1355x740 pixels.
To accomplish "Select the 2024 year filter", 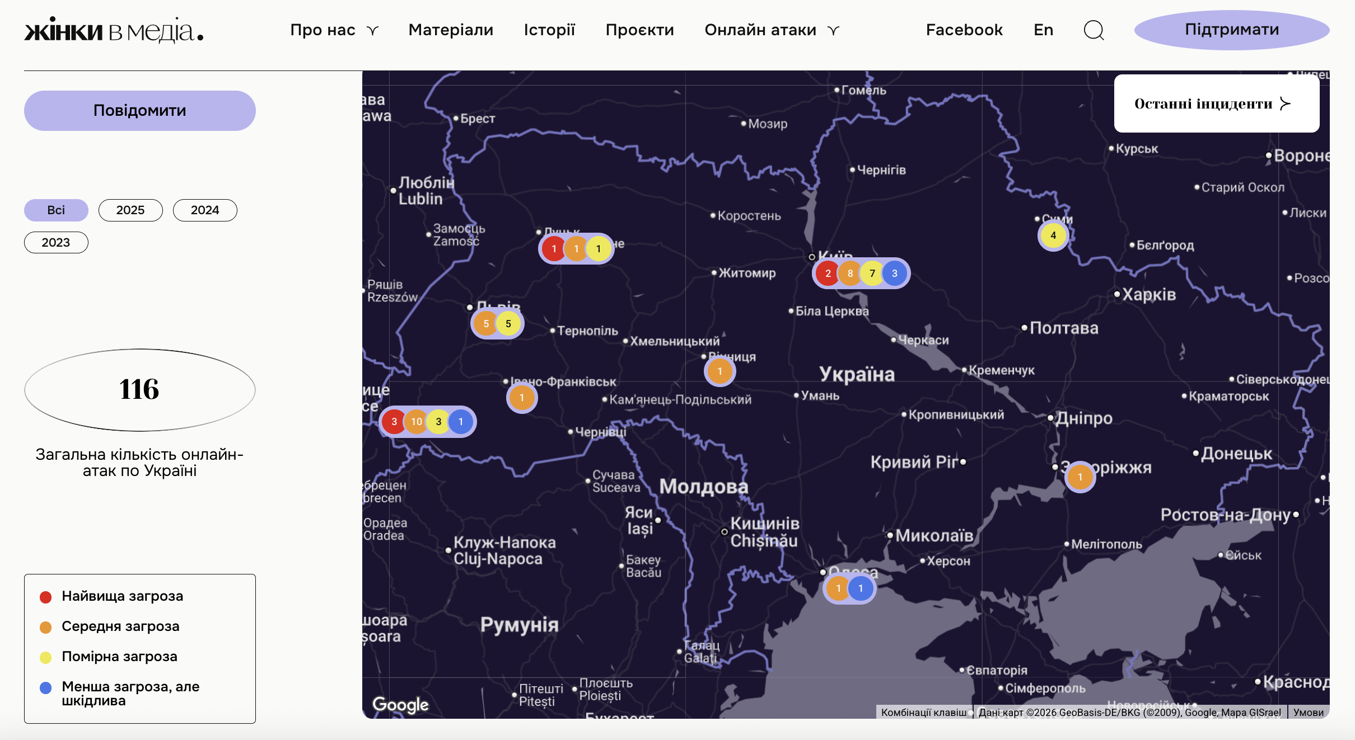I will (205, 210).
